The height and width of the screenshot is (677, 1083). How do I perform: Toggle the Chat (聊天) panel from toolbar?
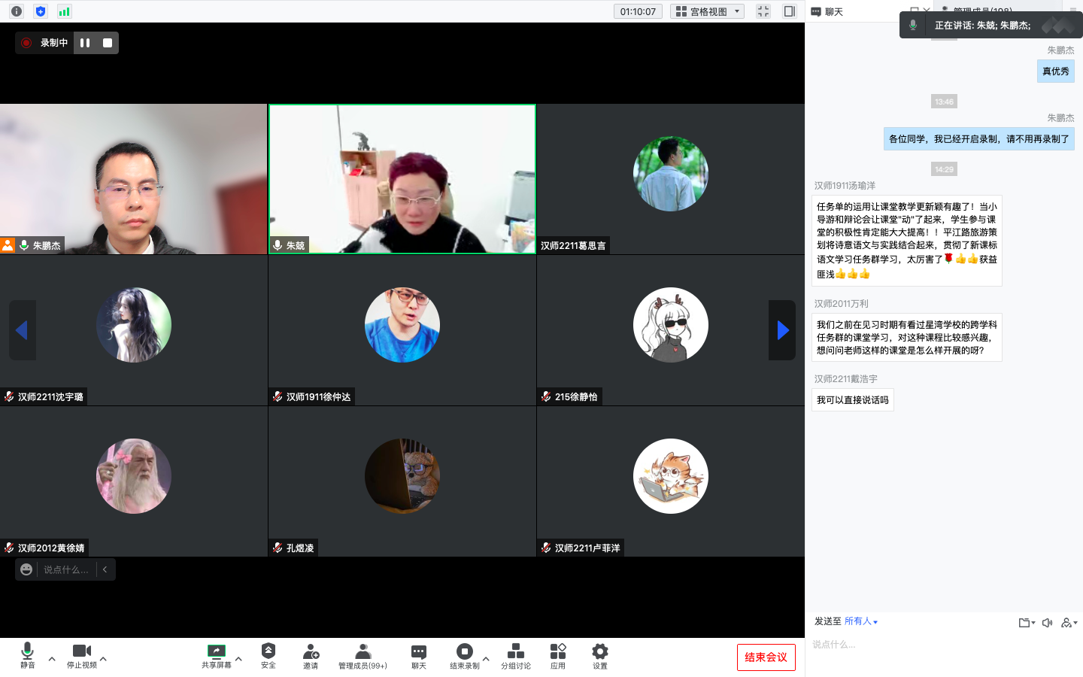419,655
